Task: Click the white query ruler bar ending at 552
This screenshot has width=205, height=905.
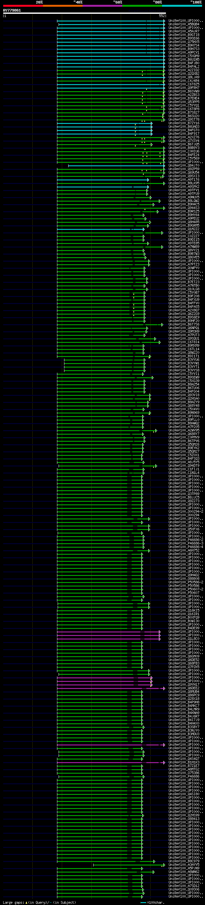Action: click(x=84, y=13)
